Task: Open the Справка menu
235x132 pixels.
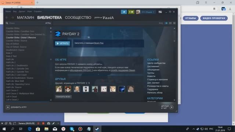Action: (x=38, y=11)
